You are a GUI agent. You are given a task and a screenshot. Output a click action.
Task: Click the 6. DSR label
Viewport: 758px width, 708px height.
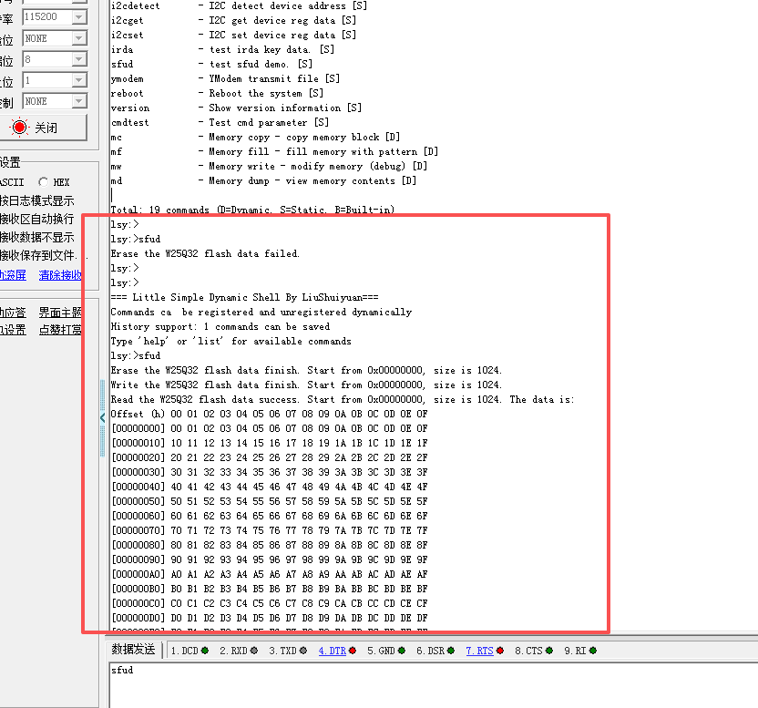430,651
